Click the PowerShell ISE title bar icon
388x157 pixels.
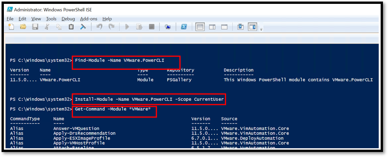[x=10, y=10]
